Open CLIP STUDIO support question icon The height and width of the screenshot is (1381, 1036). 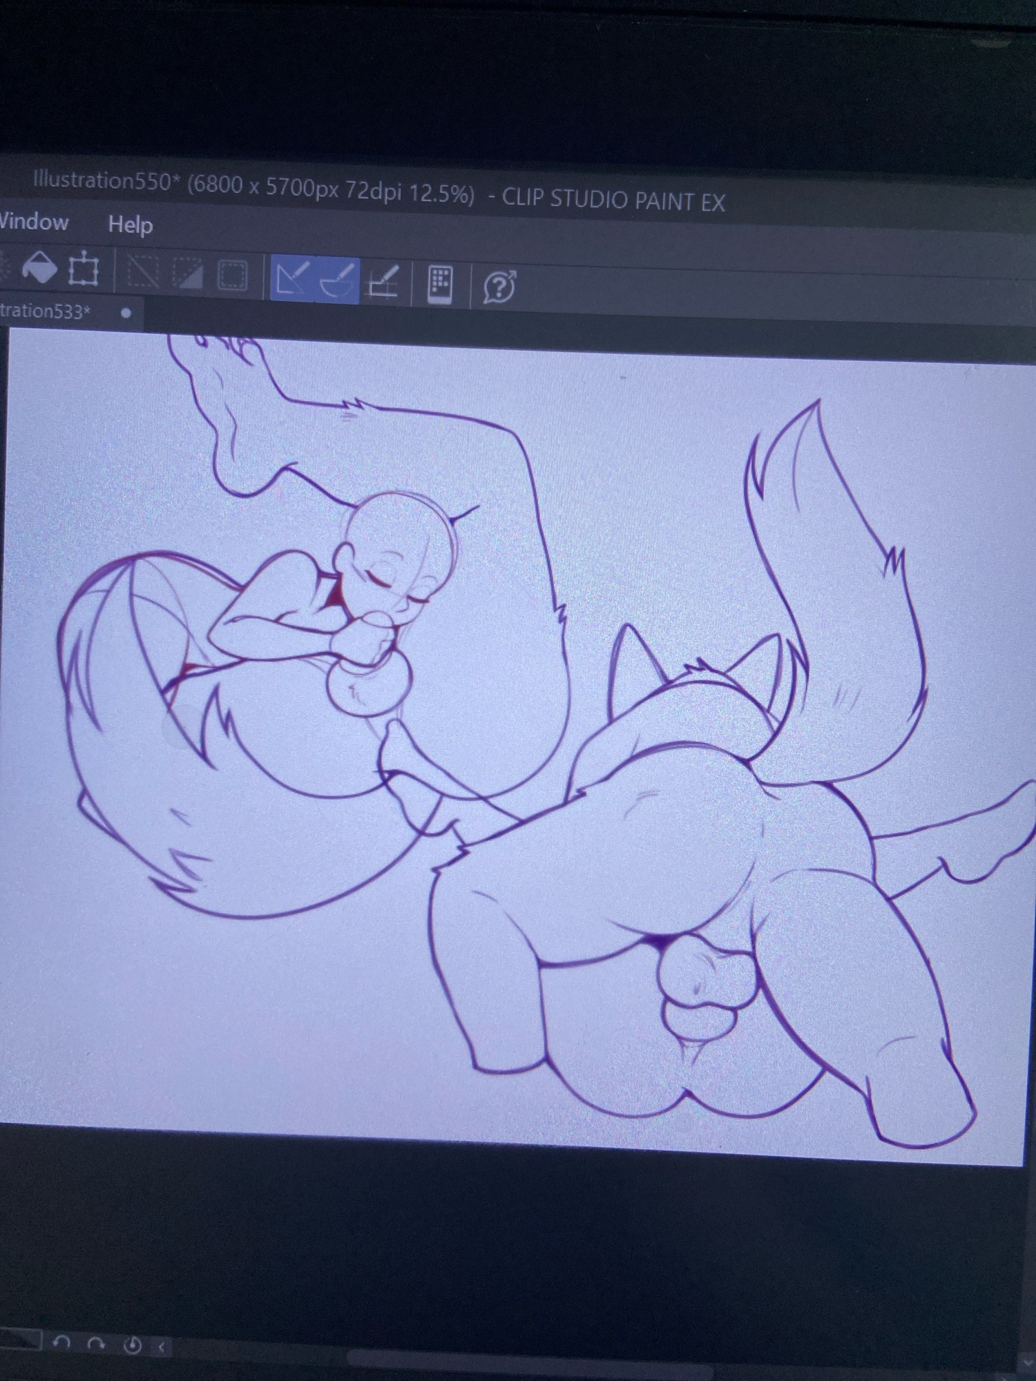(x=499, y=287)
